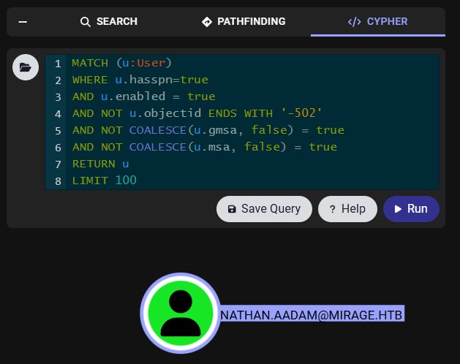Open the Help button label
The height and width of the screenshot is (364, 460).
[353, 209]
